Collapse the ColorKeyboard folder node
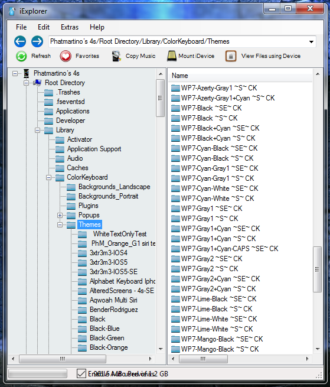This screenshot has width=330, height=387. (49, 177)
